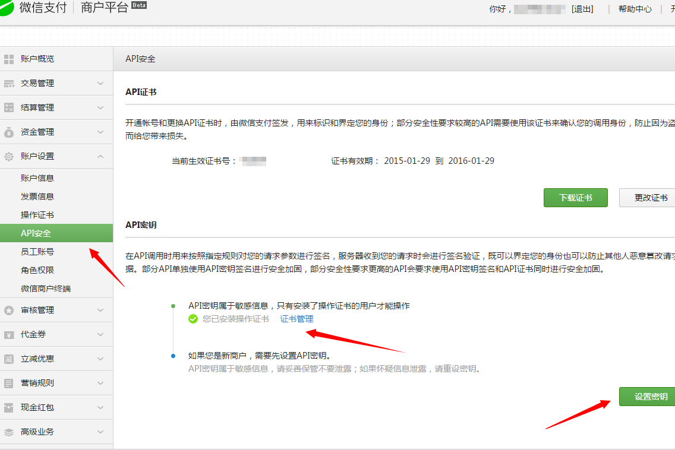Click the 资金管理 money bag icon
This screenshot has height=450, width=675.
(9, 132)
